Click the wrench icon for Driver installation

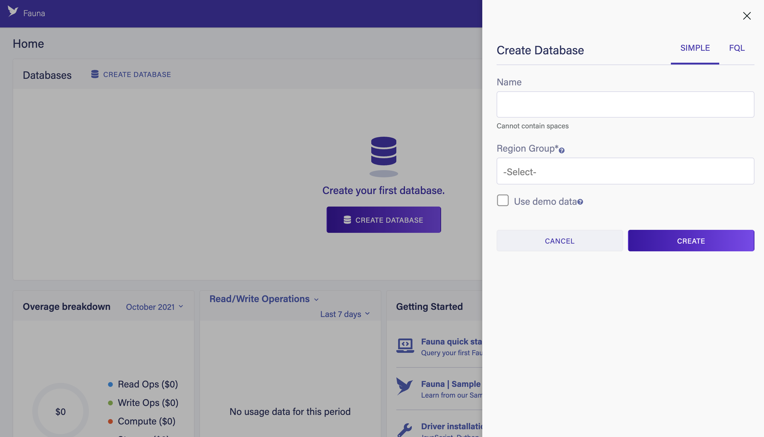(405, 430)
